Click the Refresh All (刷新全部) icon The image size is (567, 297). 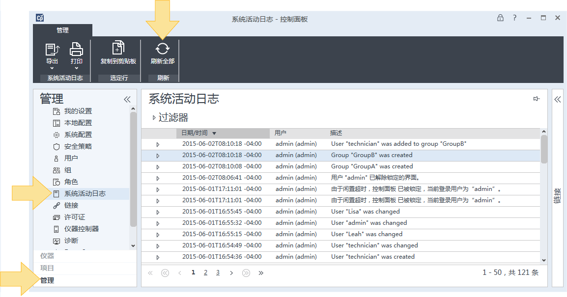(162, 49)
